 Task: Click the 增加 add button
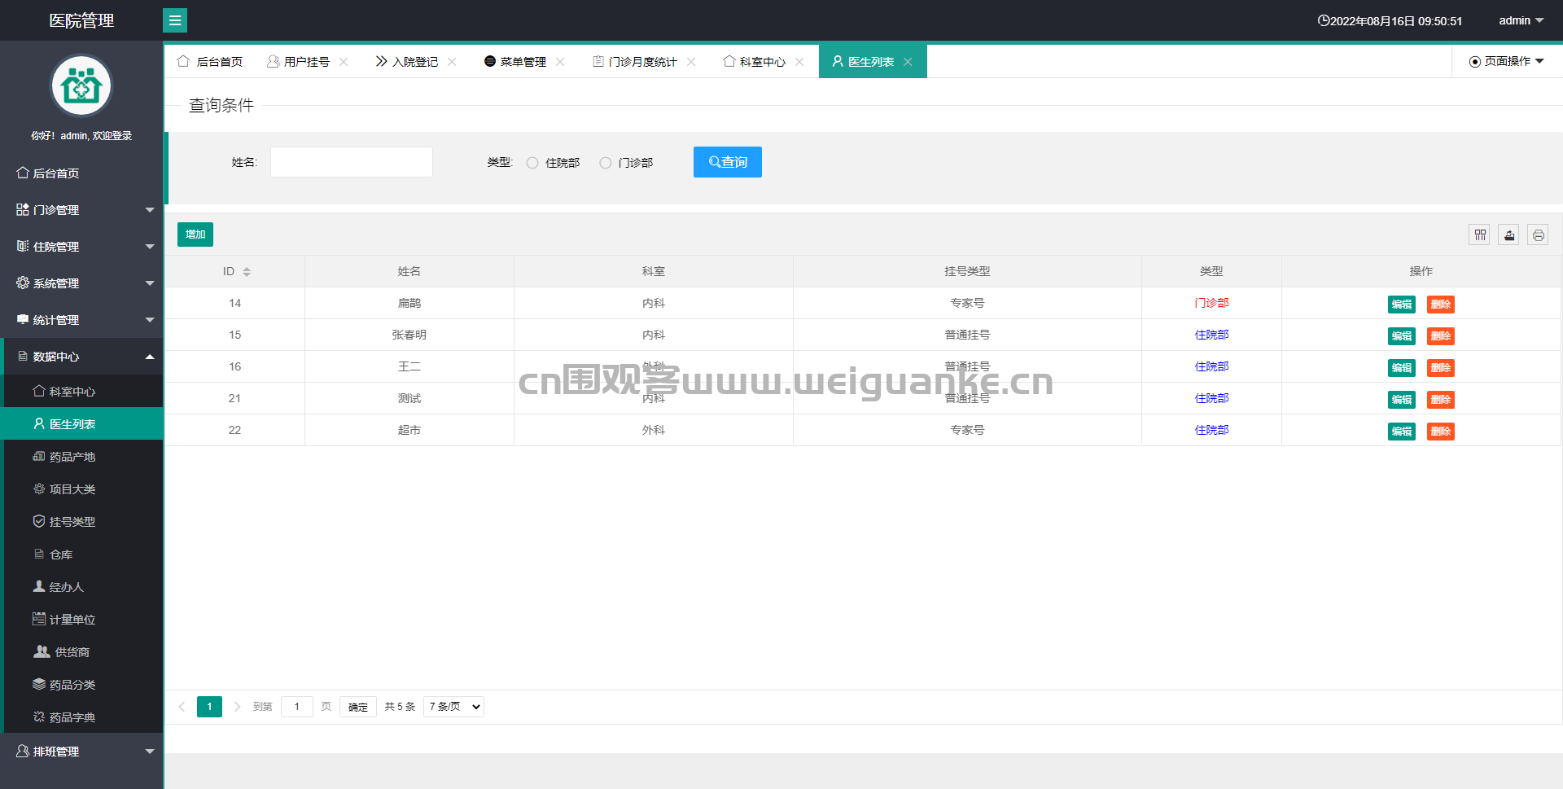[195, 235]
